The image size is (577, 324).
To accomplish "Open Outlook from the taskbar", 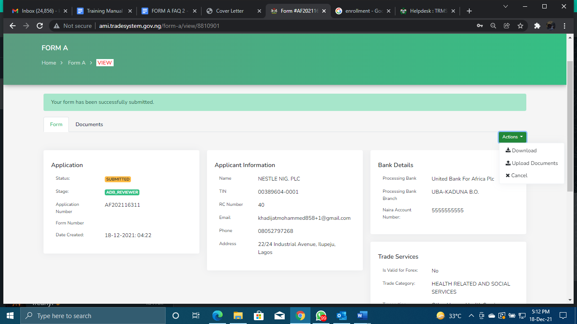I will [342, 316].
